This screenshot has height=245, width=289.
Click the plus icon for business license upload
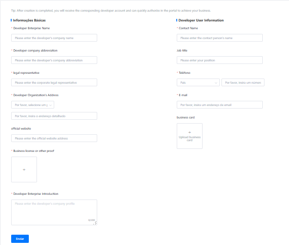tap(24, 170)
